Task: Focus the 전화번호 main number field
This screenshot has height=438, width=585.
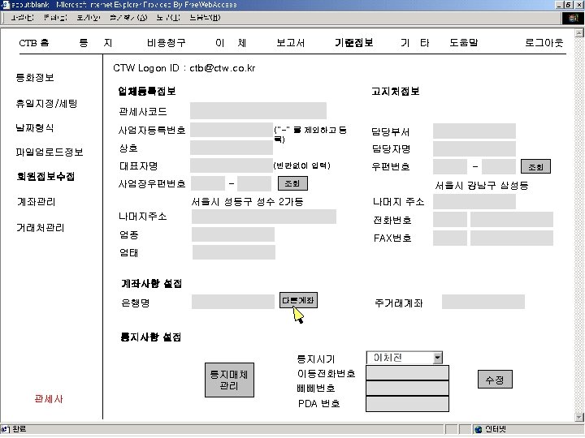Action: pyautogui.click(x=512, y=219)
